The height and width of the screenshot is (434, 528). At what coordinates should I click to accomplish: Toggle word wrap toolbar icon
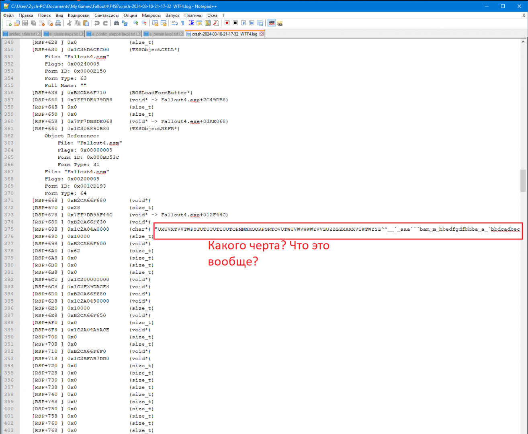[x=174, y=23]
